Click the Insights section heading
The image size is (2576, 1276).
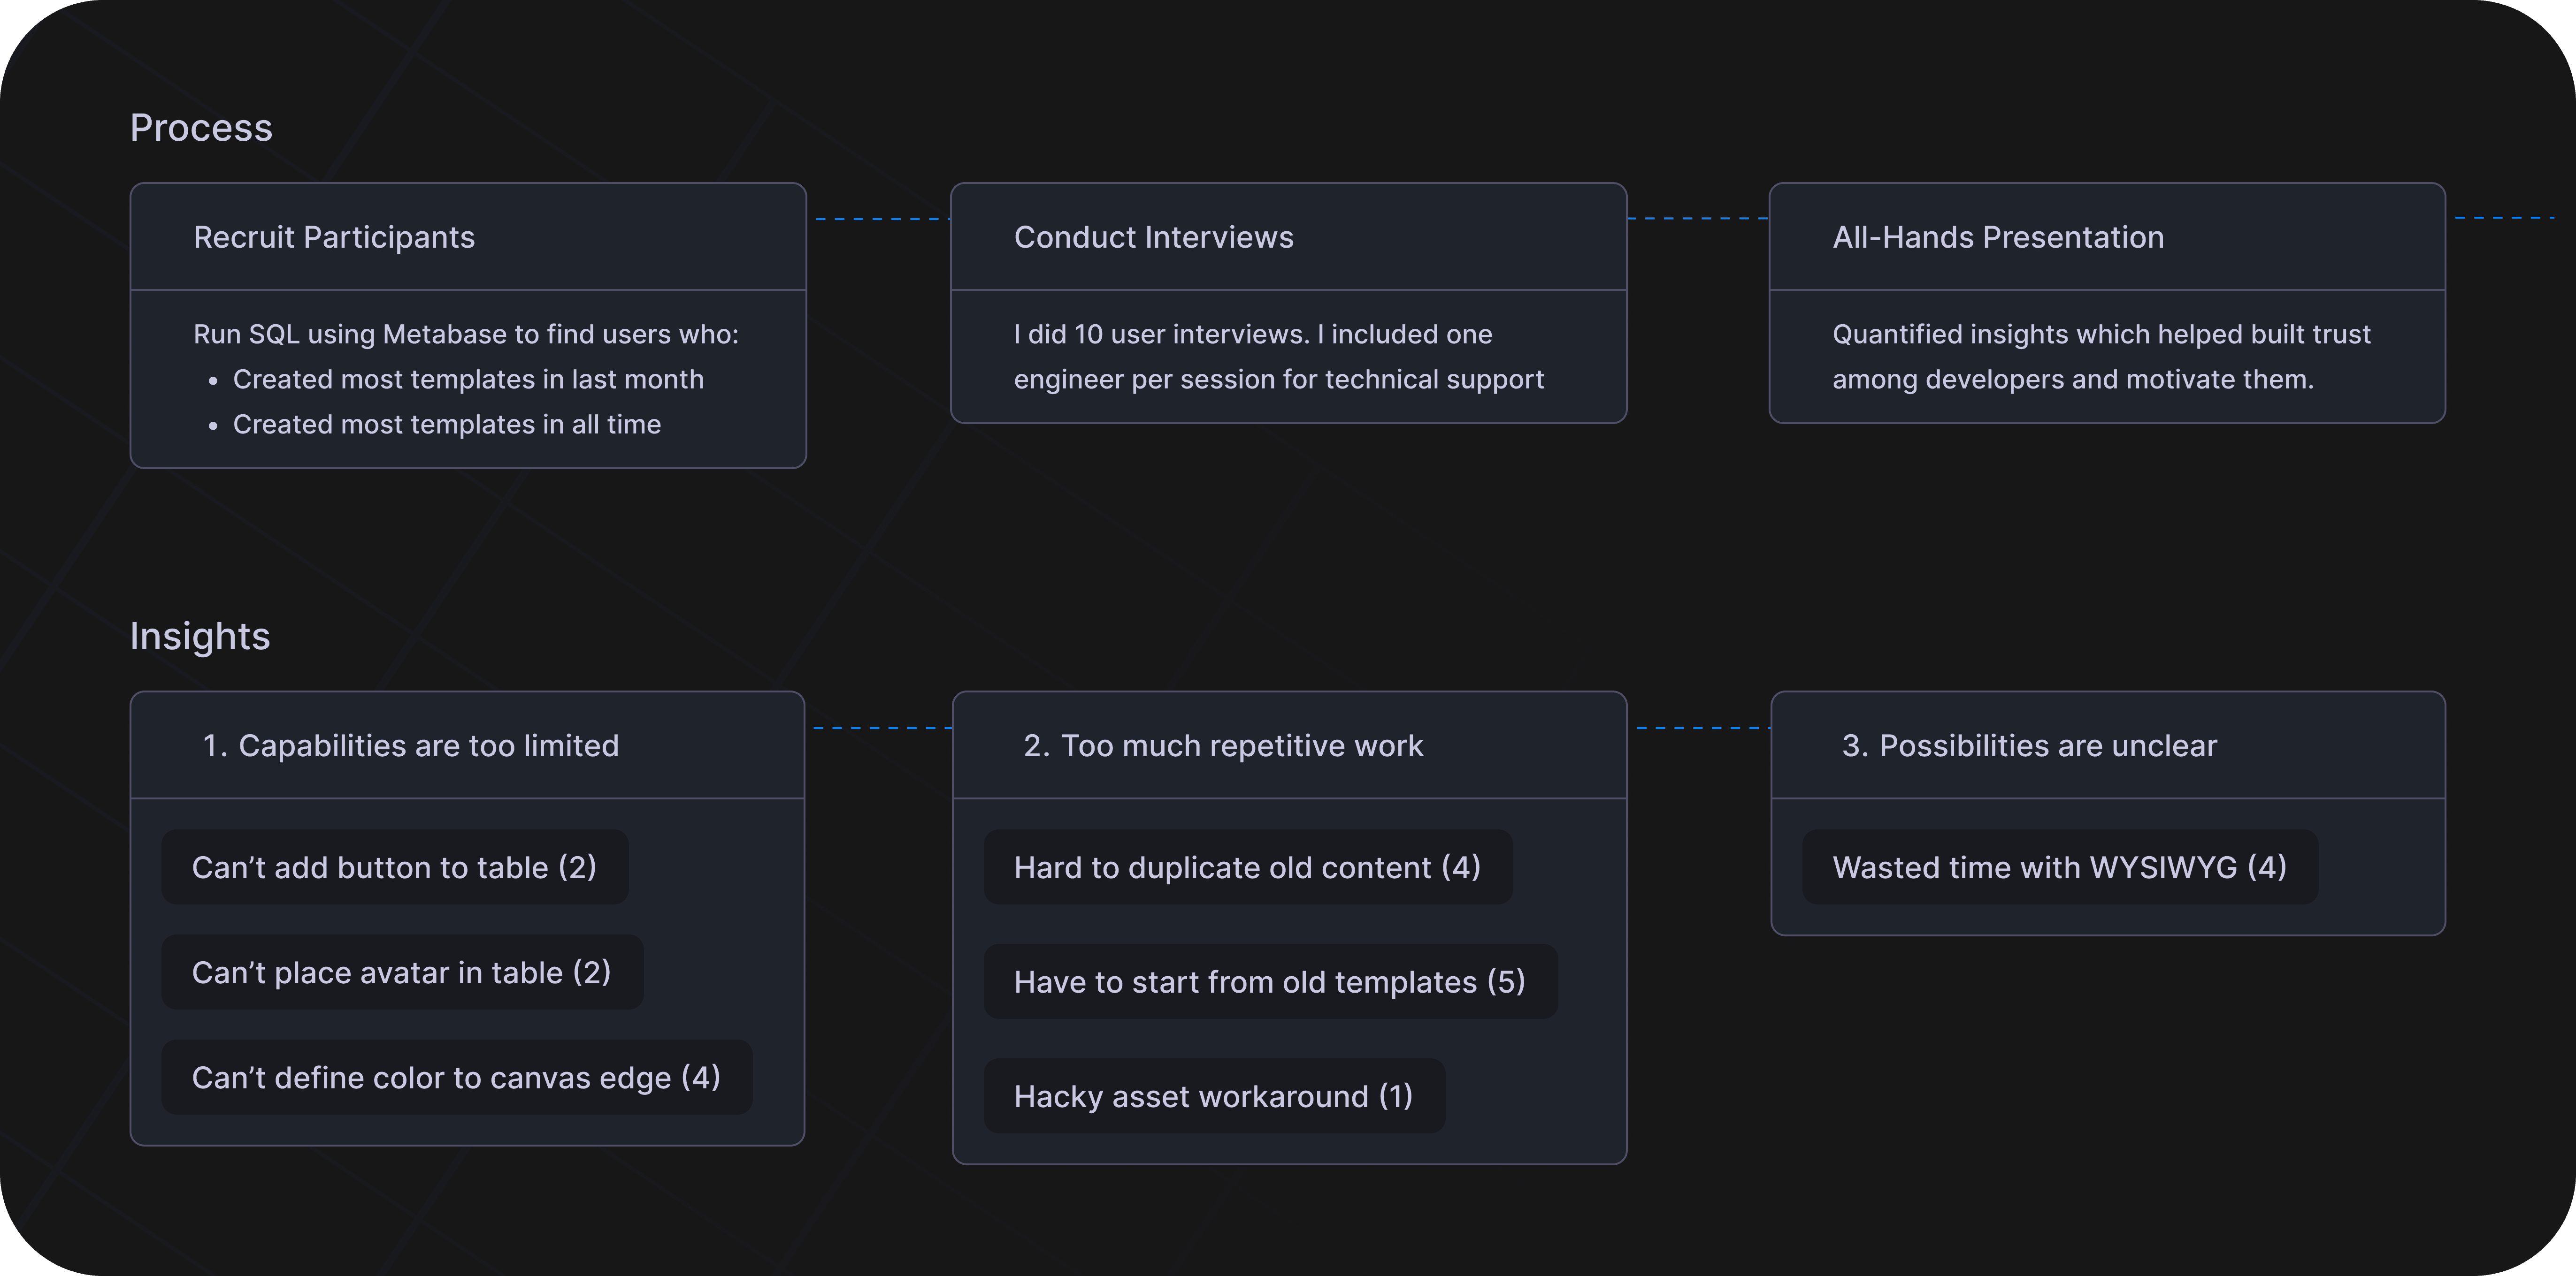point(200,637)
